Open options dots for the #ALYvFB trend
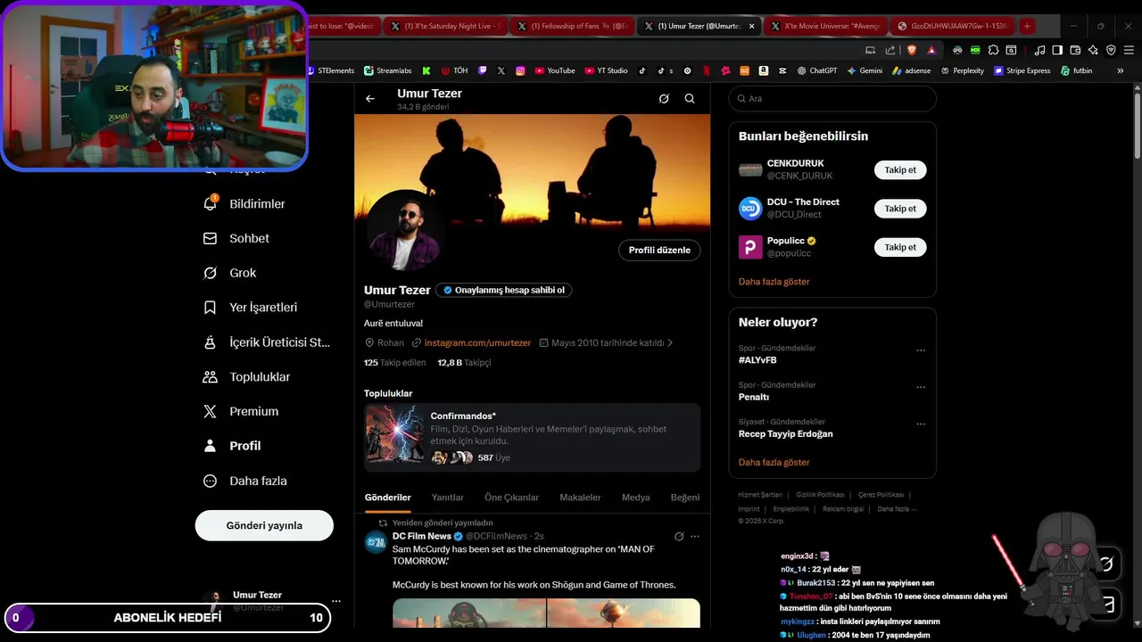This screenshot has width=1142, height=642. pos(921,350)
